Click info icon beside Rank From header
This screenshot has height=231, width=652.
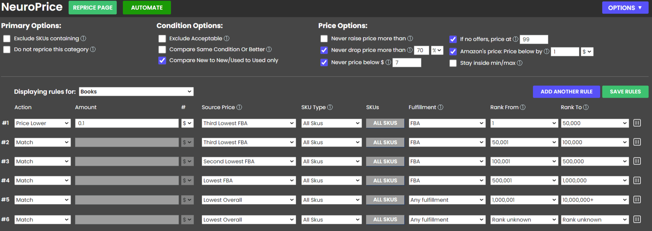click(523, 107)
